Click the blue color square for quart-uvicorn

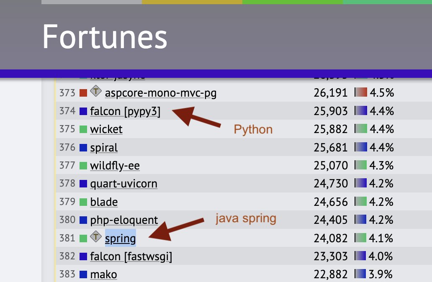coord(83,184)
